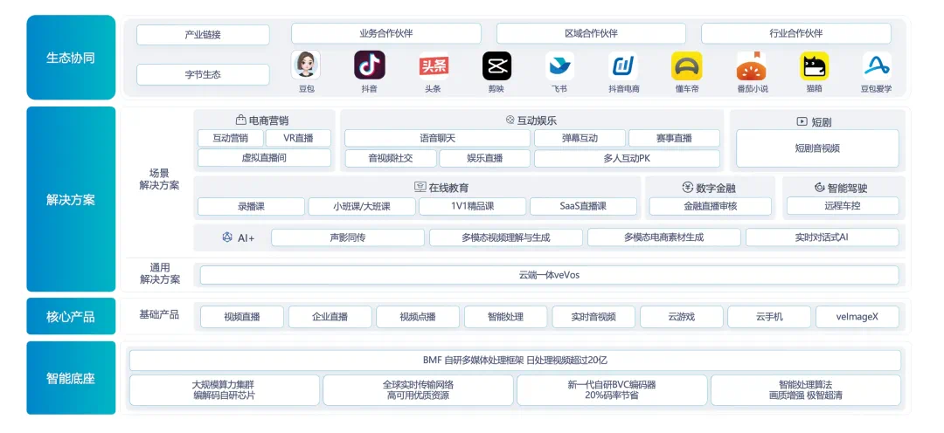Click the yen icon beside 数字金融

pyautogui.click(x=687, y=187)
